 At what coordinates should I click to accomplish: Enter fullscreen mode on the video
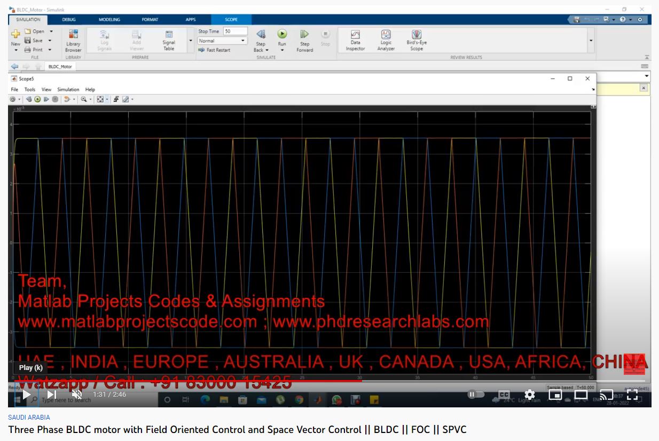[x=632, y=395]
